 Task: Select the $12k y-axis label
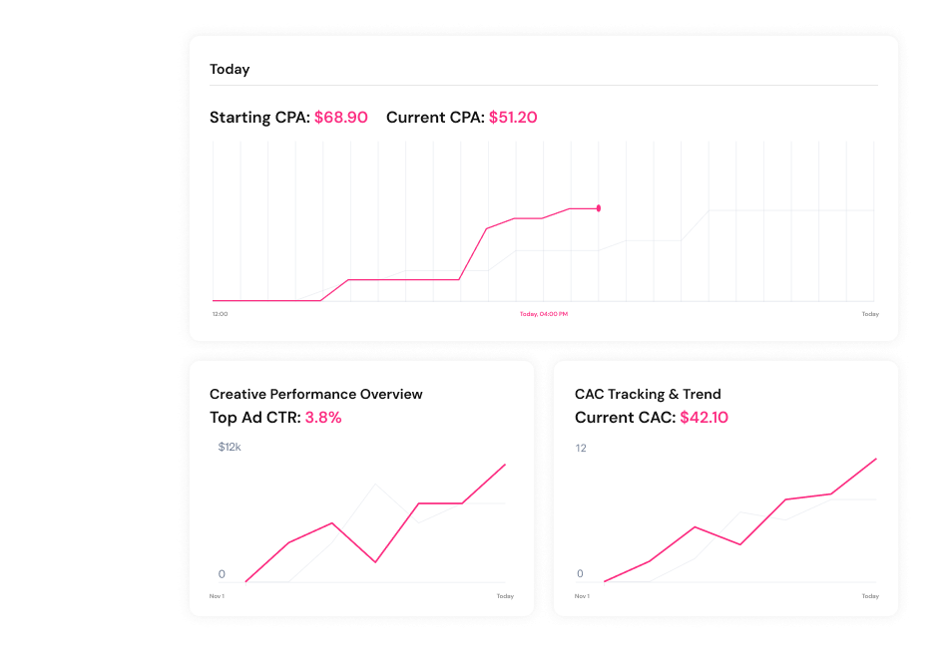pos(230,448)
